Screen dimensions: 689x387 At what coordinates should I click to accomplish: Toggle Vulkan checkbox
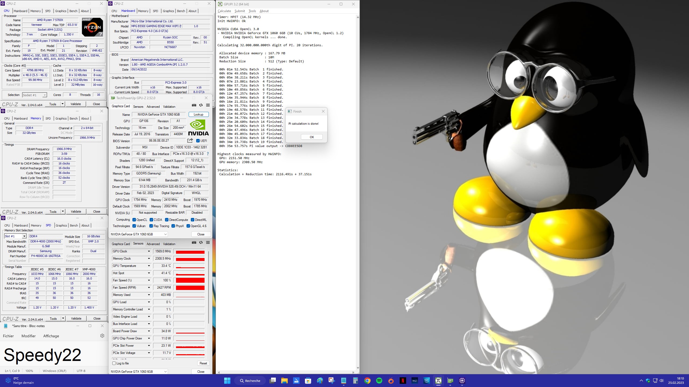click(134, 226)
